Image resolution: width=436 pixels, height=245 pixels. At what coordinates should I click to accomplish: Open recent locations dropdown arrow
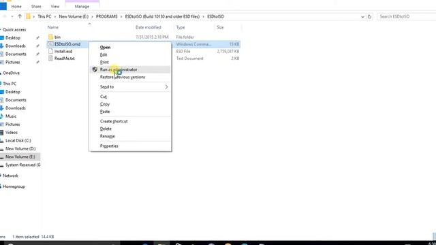pyautogui.click(x=12, y=16)
